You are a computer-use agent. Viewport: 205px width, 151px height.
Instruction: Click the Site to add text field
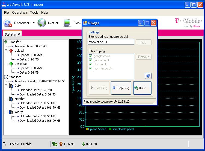pyautogui.click(x=111, y=42)
